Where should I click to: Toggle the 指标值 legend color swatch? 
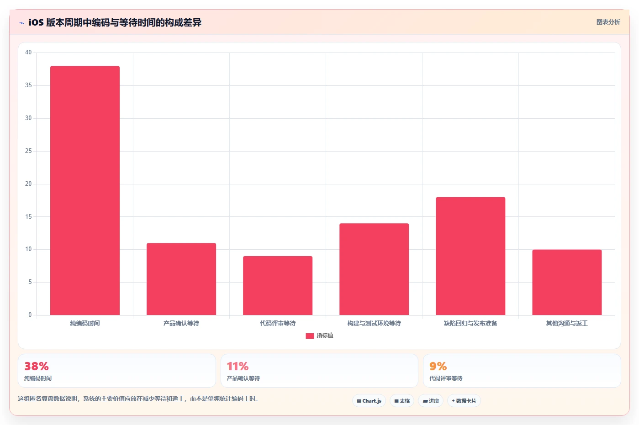click(310, 336)
